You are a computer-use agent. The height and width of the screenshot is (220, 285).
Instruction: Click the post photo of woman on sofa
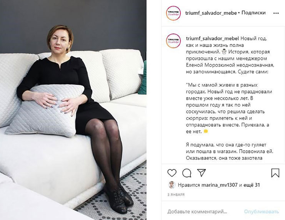point(73,110)
